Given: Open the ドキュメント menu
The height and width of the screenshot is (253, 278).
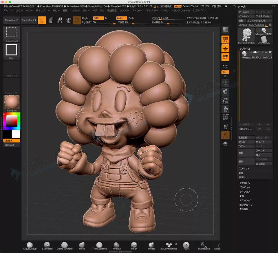Looking at the screenshot, I should tap(43, 11).
